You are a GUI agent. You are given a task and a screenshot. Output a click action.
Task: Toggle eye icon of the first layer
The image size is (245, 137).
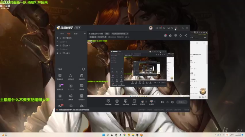coord(57,38)
